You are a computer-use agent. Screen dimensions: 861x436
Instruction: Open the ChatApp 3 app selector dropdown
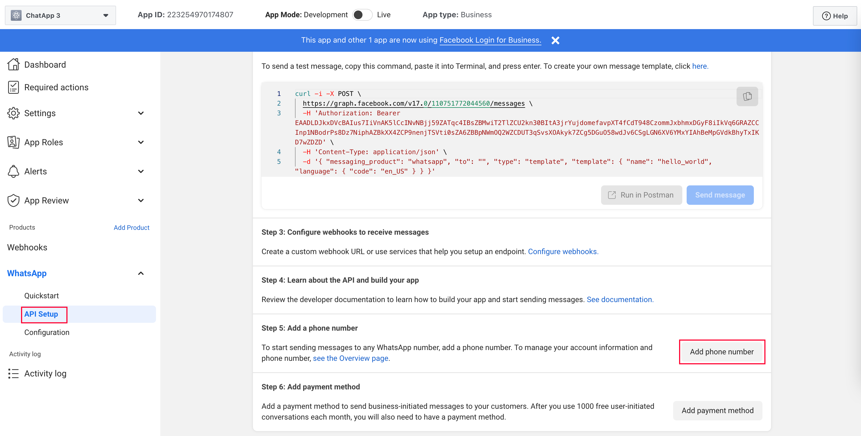point(60,15)
